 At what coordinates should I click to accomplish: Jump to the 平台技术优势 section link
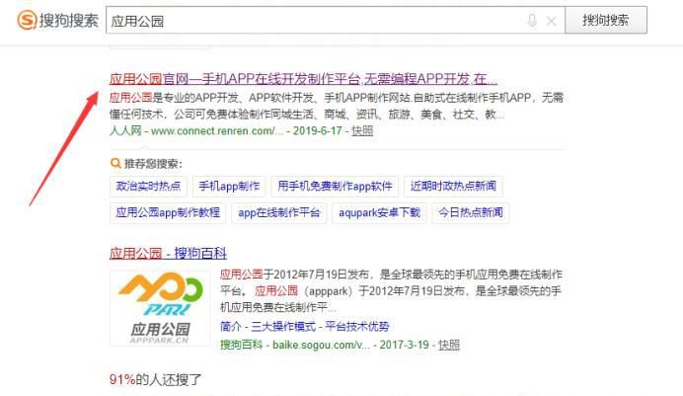[357, 326]
